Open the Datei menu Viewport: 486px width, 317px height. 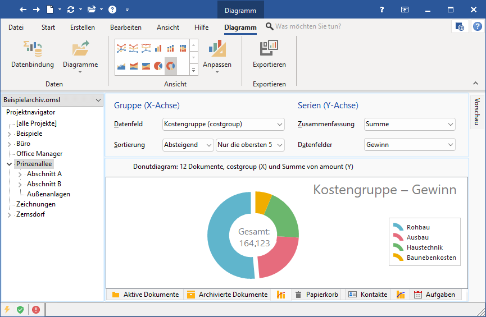[16, 27]
